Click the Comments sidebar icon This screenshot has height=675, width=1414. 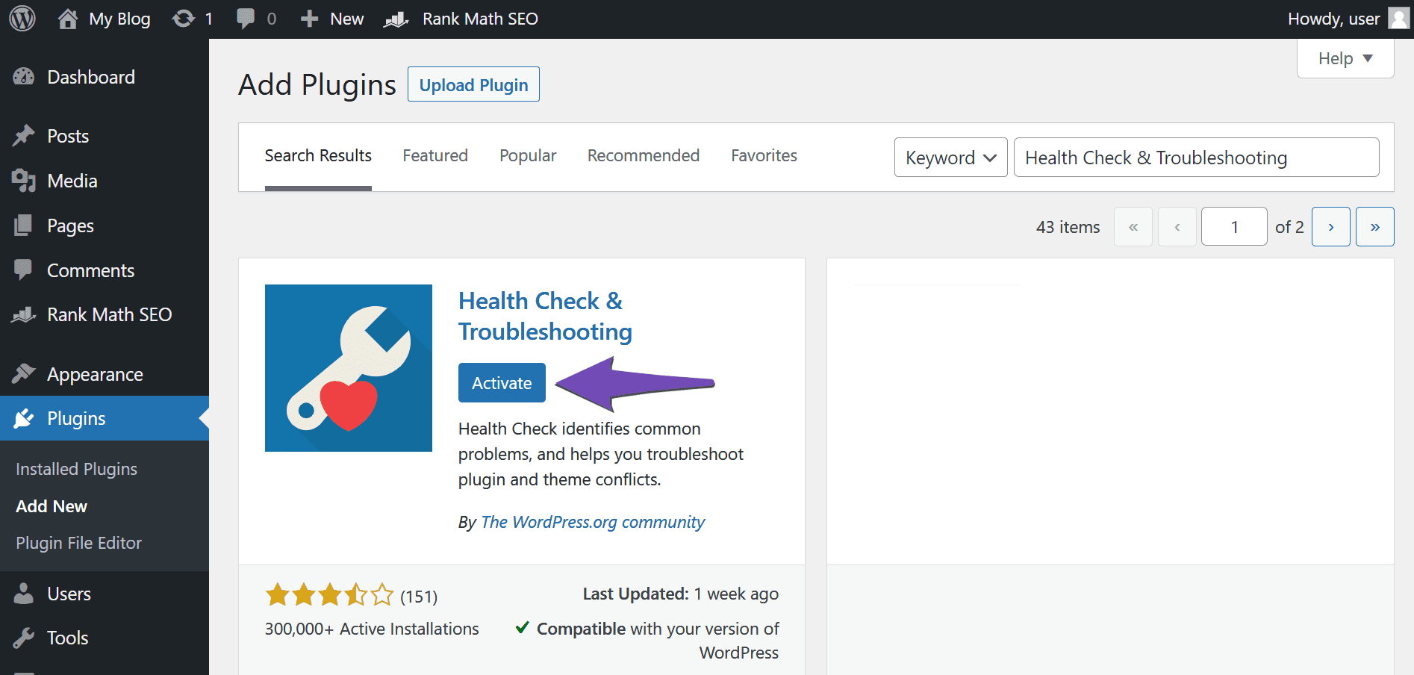24,270
